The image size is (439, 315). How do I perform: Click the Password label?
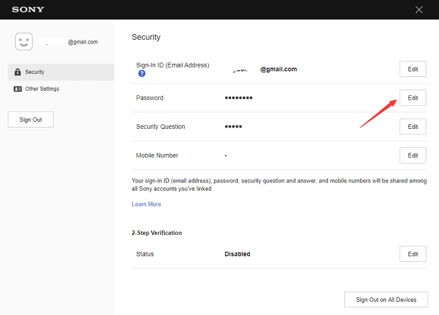click(149, 98)
